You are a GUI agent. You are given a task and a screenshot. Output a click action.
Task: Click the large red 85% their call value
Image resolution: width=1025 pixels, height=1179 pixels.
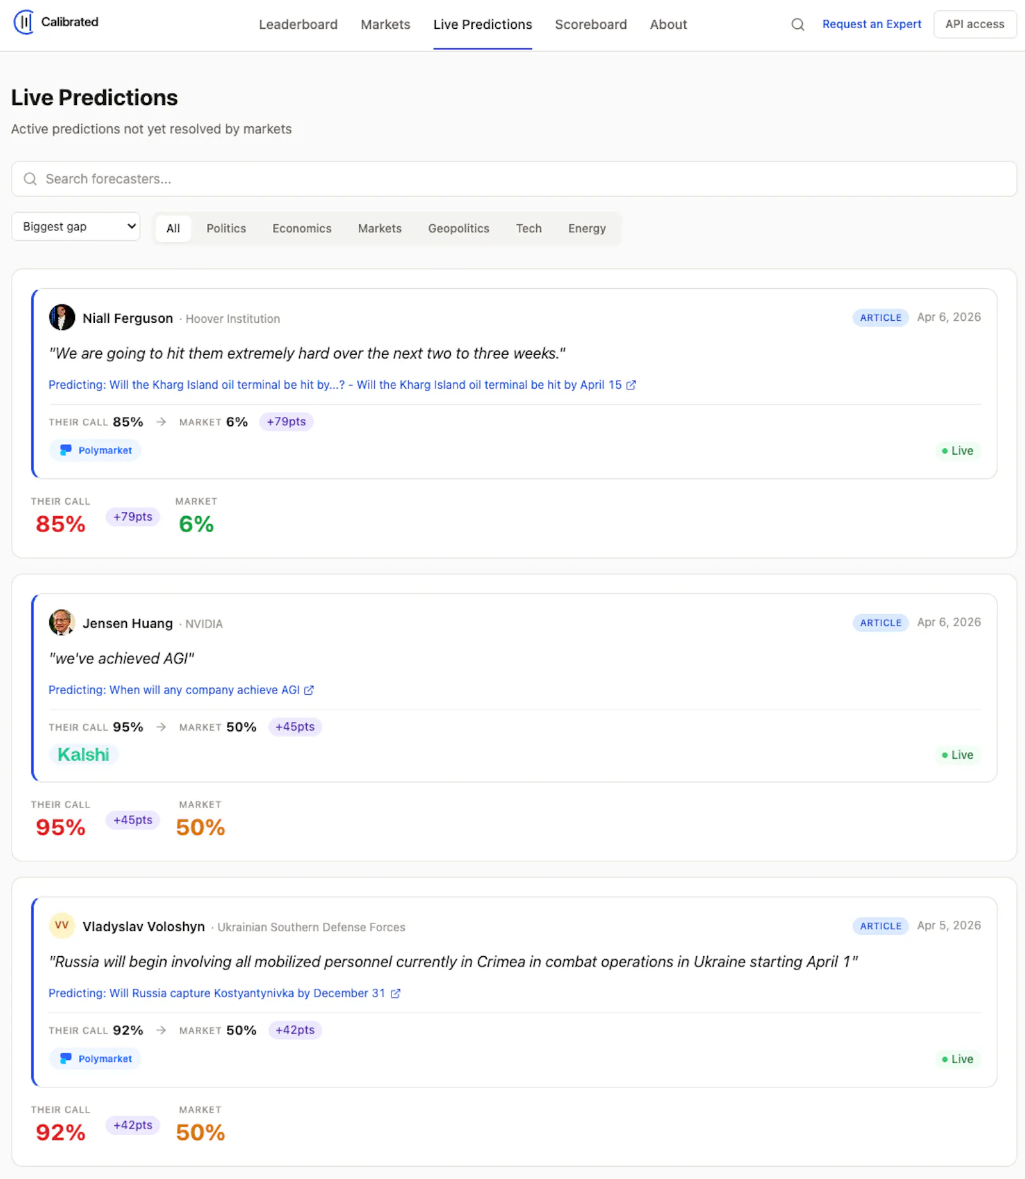[x=60, y=524]
